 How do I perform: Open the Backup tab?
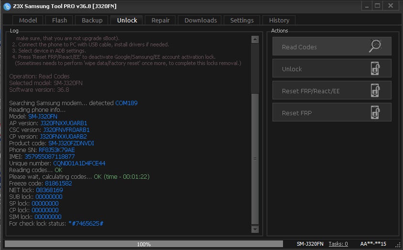(92, 20)
